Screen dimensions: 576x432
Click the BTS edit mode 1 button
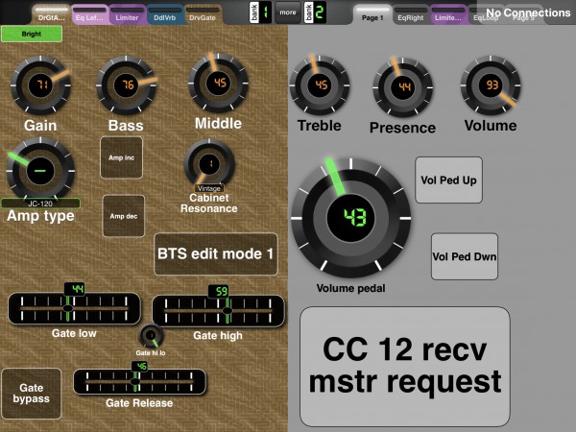[216, 253]
